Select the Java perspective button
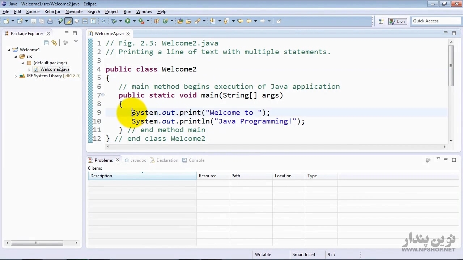 click(398, 21)
